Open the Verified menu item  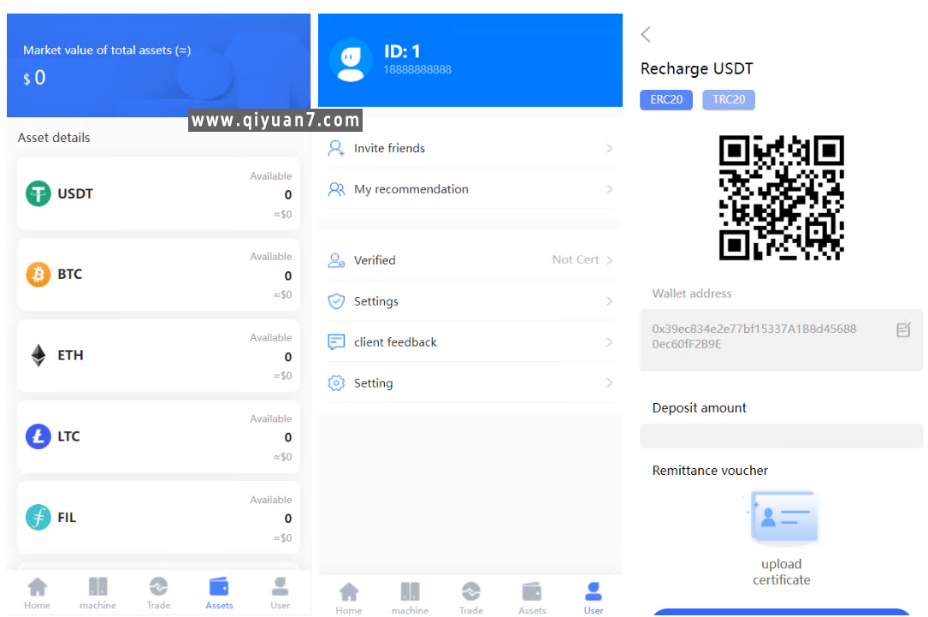[x=375, y=260]
